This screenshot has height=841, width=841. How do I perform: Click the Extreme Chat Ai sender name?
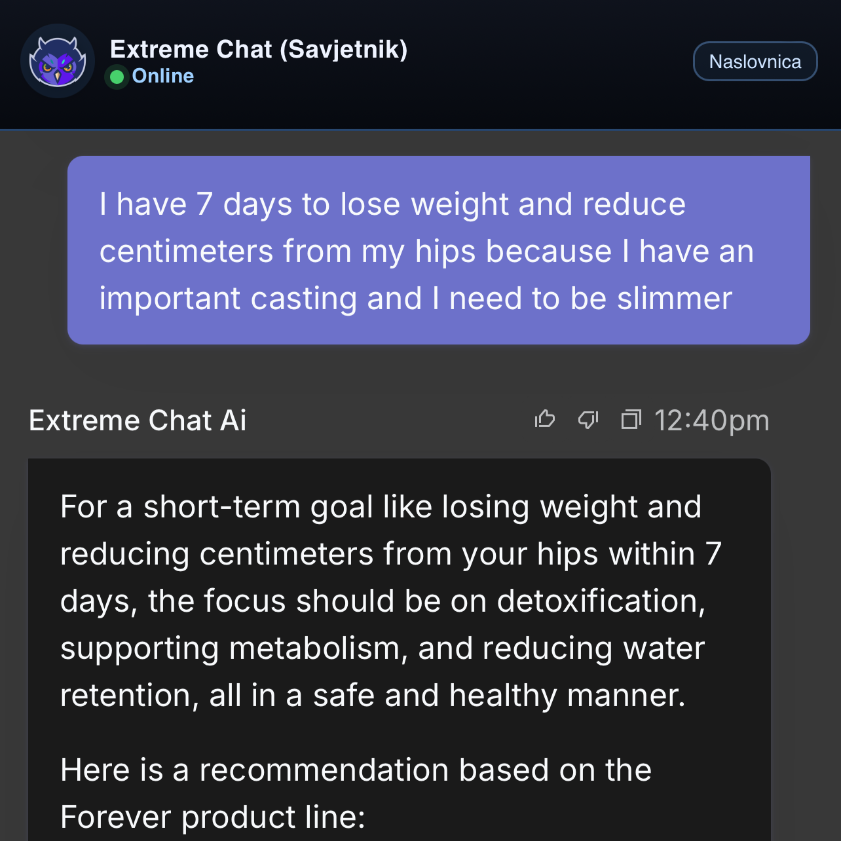(x=138, y=421)
